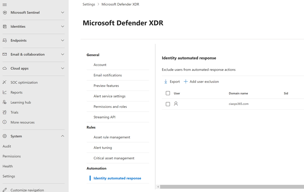Expand the Endpoints section chevron
304x192 pixels.
tap(63, 40)
